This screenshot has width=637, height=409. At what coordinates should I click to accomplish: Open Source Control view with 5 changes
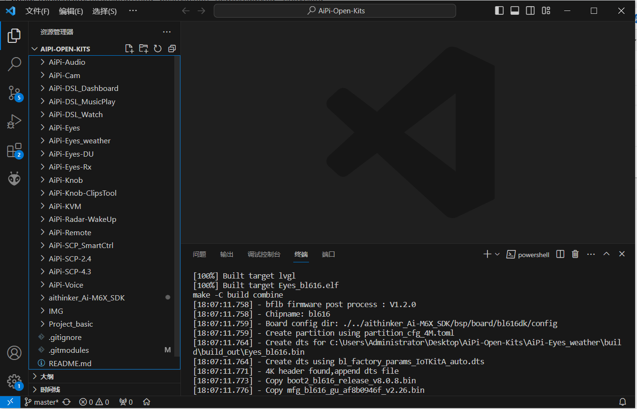tap(14, 93)
